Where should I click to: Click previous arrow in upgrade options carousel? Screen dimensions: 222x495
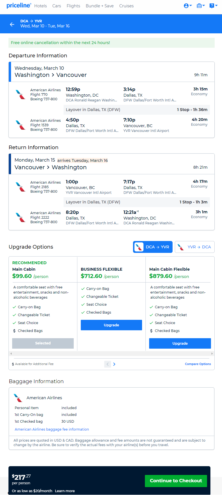(108, 364)
